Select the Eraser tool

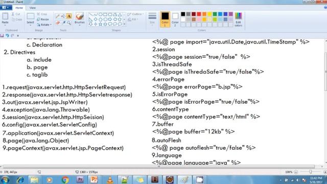(58, 22)
